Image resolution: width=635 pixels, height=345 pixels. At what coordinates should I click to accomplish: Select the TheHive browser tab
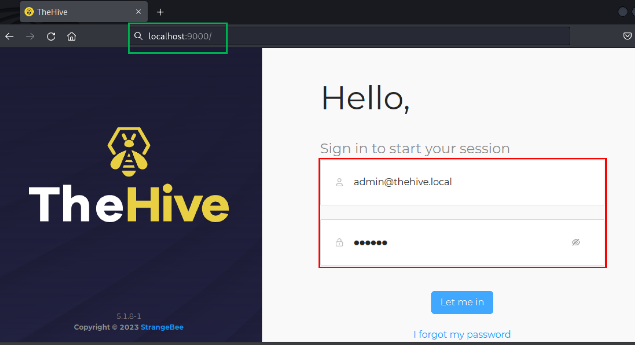pyautogui.click(x=83, y=12)
